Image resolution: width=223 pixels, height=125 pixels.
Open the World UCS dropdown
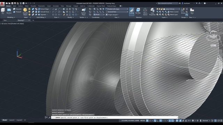click(x=99, y=15)
